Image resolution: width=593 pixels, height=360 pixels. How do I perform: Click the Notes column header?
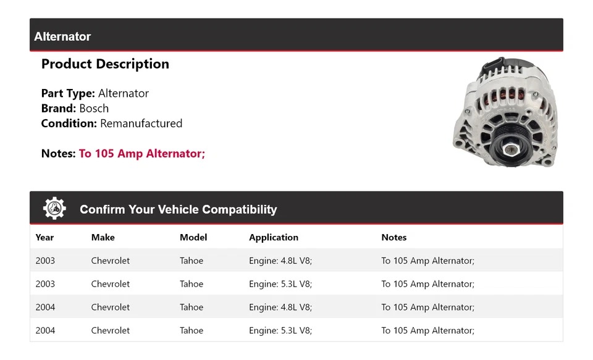coord(393,237)
